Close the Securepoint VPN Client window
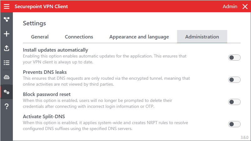 pos(245,7)
